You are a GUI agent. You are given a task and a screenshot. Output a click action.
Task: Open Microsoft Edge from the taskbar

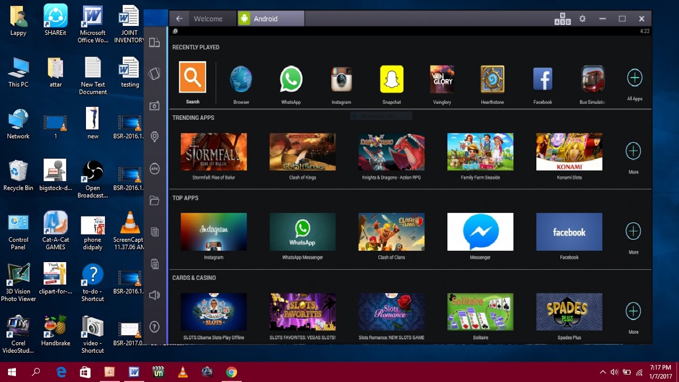point(61,372)
